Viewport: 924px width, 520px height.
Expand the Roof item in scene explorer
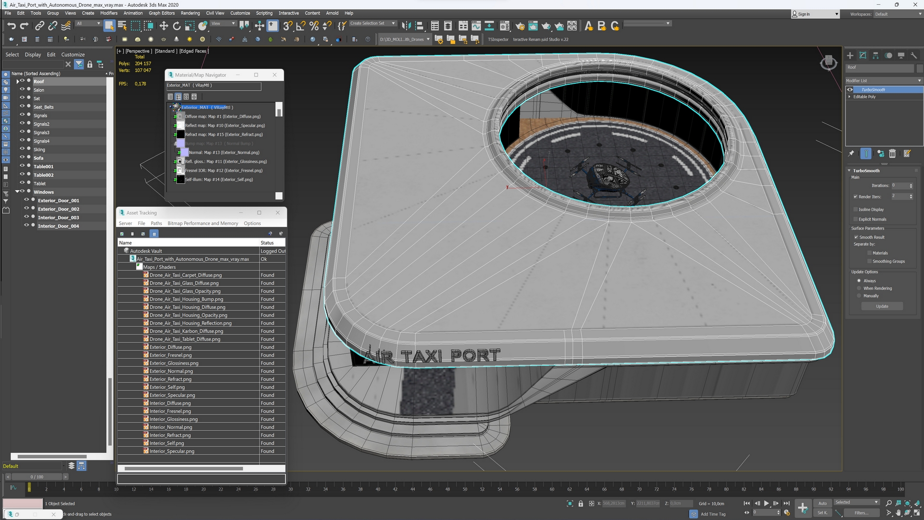(x=18, y=81)
